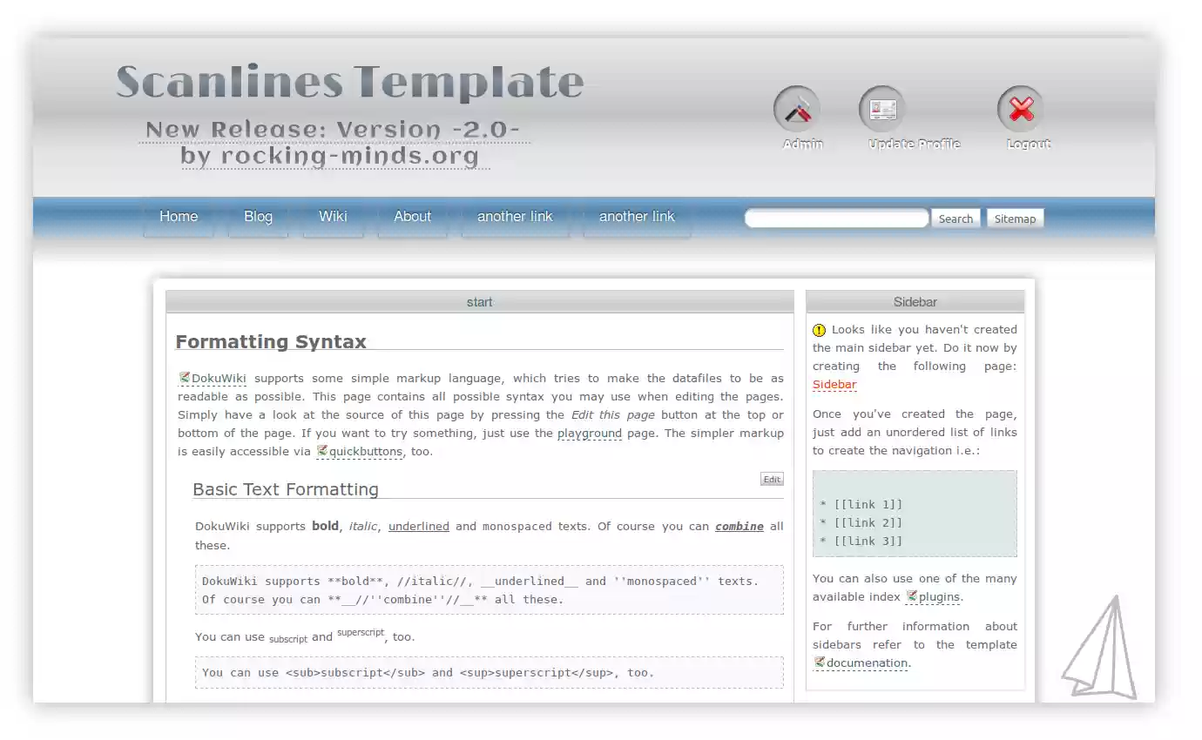Select Home in the navigation bar
Image resolution: width=1202 pixels, height=740 pixels.
click(x=178, y=217)
